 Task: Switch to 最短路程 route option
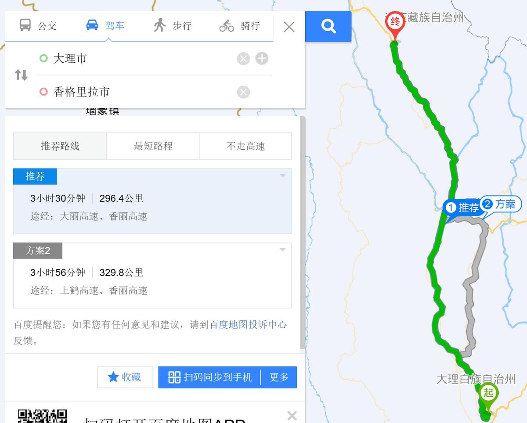point(153,146)
